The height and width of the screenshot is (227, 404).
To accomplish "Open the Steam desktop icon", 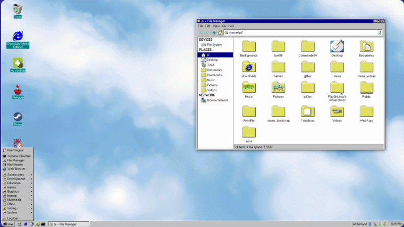I will click(x=18, y=118).
